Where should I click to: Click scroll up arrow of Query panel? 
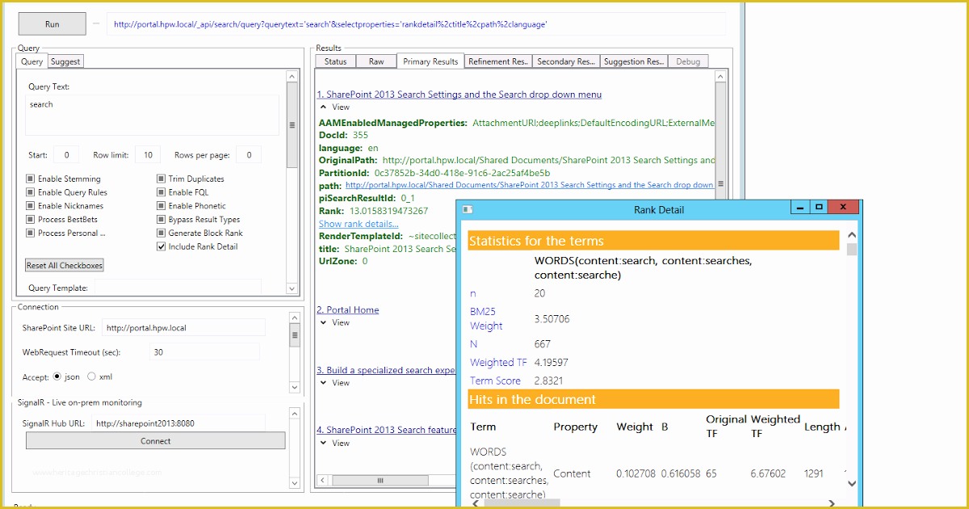292,77
